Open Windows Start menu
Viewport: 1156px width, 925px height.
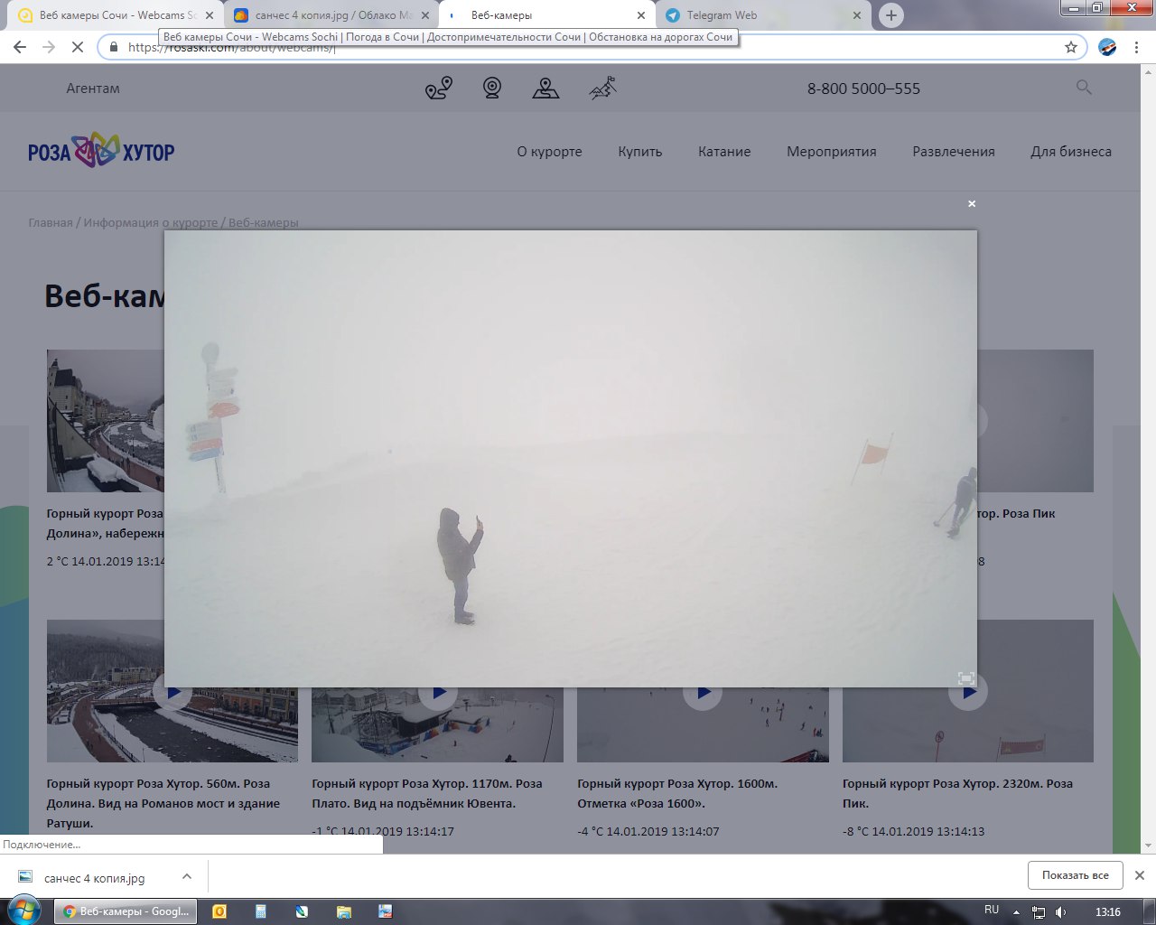tap(24, 911)
